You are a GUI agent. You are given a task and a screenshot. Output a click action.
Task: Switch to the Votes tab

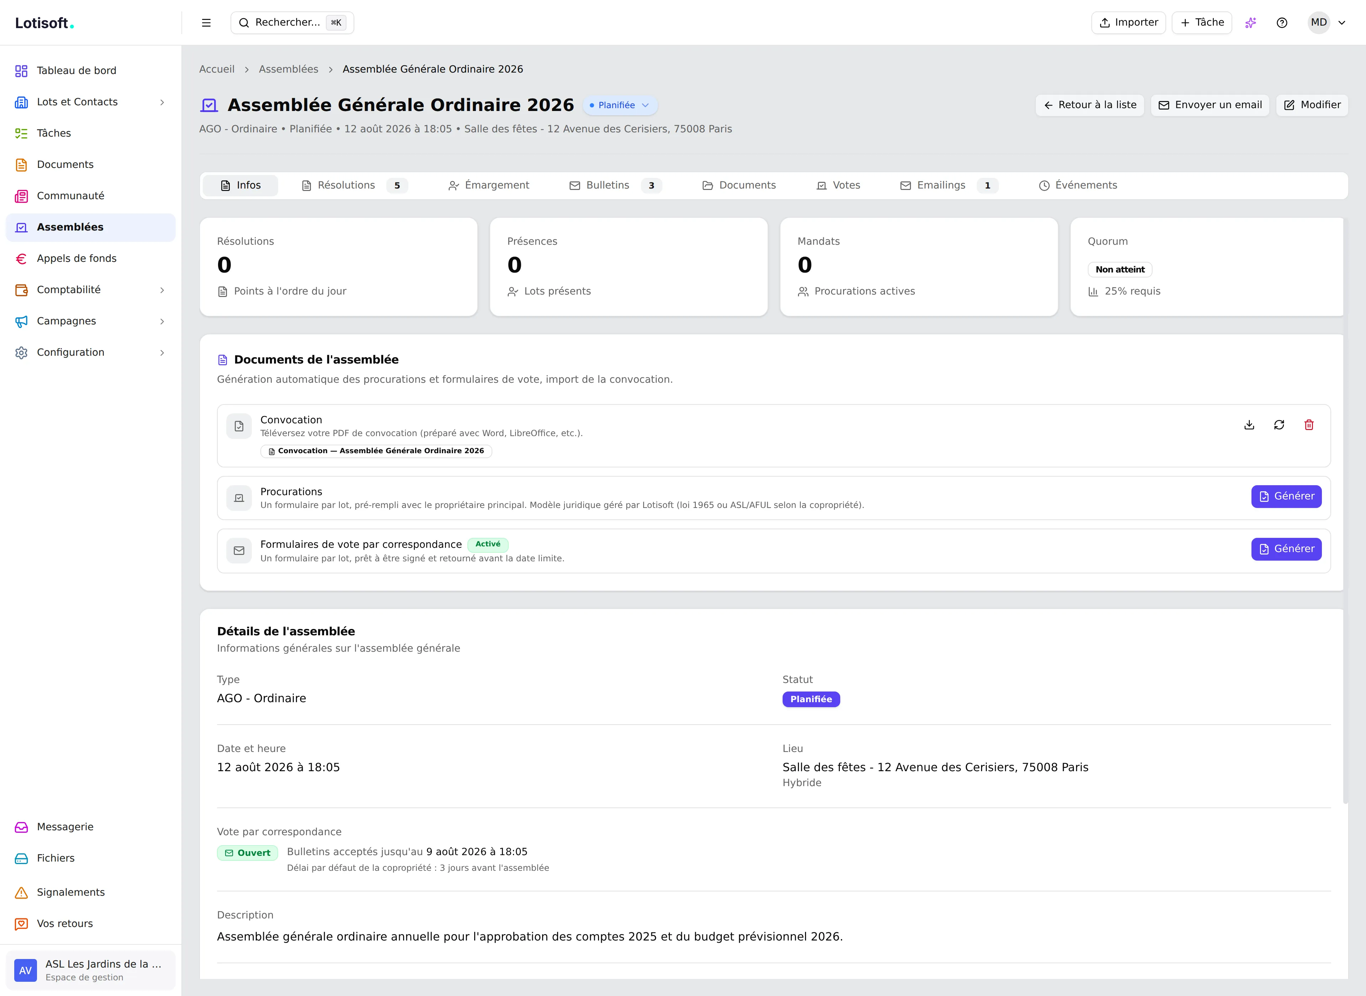(838, 186)
